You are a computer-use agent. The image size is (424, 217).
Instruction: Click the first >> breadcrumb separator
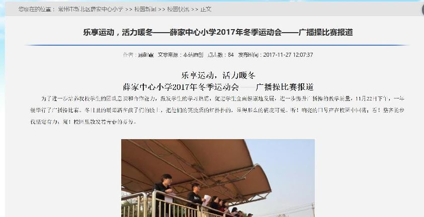point(129,9)
